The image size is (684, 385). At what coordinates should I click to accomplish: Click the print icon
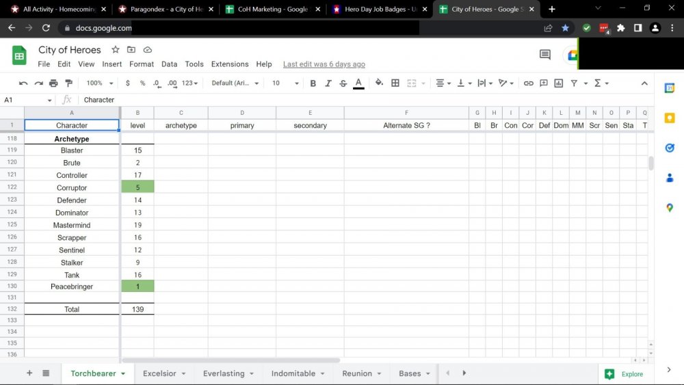[53, 83]
